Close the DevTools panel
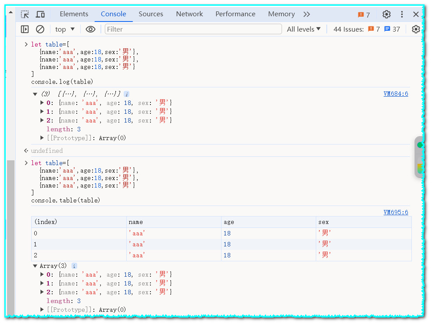Screen dimensions: 432x325 tap(416, 14)
